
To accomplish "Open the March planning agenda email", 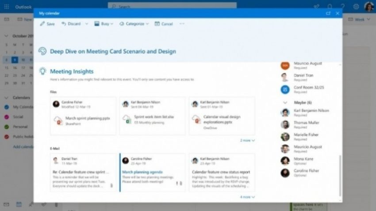I will click(x=142, y=172).
